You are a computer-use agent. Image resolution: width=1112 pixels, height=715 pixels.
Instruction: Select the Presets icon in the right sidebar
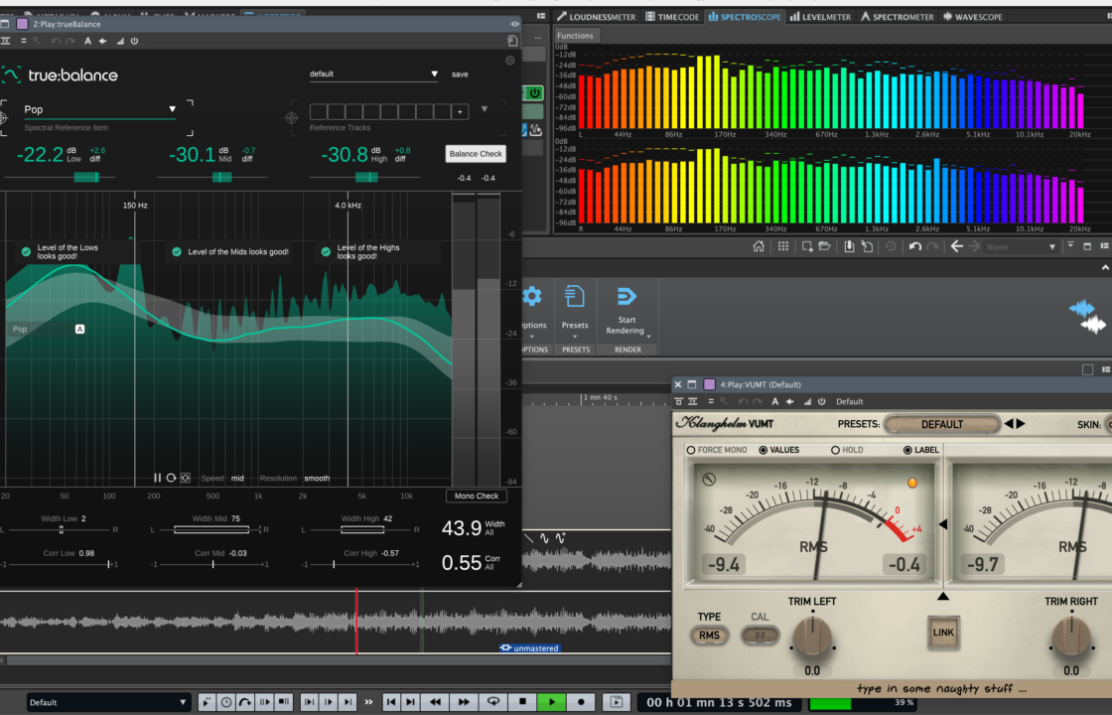[575, 298]
